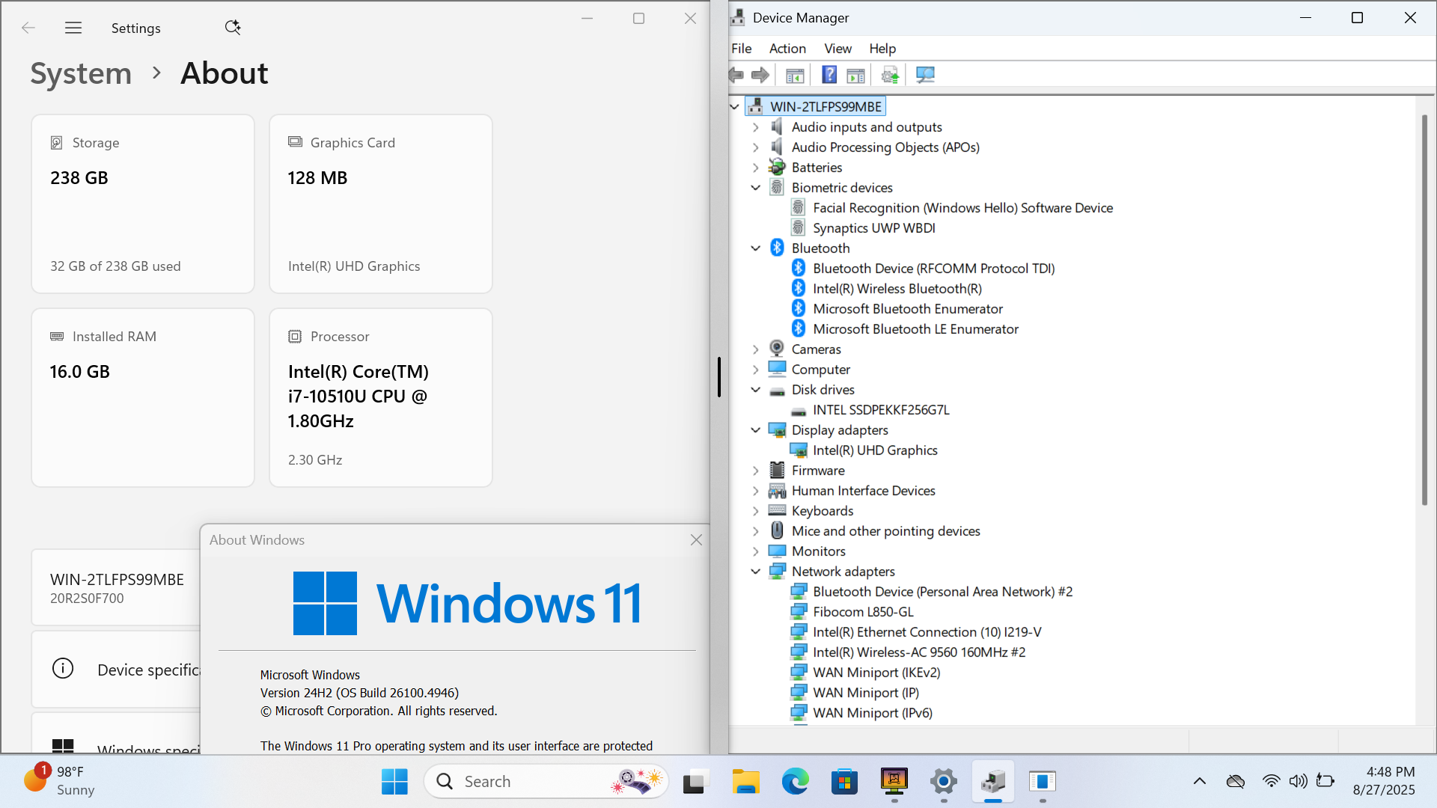Click the Human Interface Devices icon
Viewport: 1437px width, 808px height.
(x=777, y=490)
